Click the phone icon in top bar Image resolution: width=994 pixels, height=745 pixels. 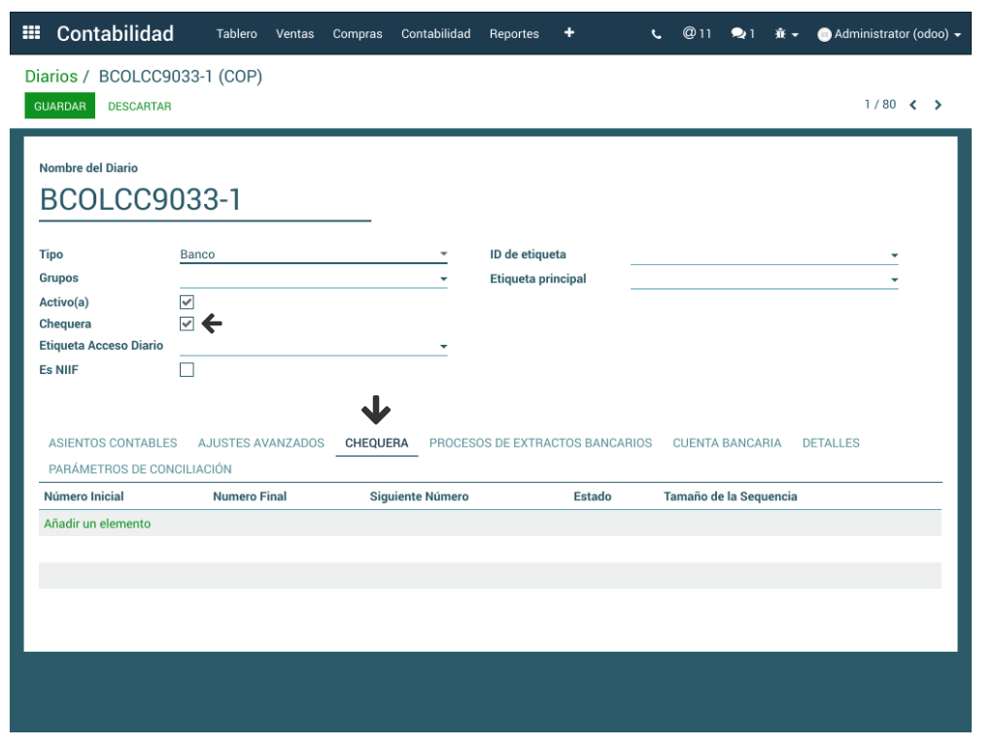point(657,34)
